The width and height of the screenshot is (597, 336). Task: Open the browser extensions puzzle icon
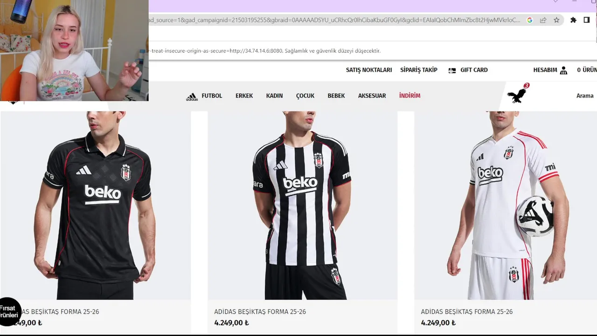pyautogui.click(x=573, y=20)
